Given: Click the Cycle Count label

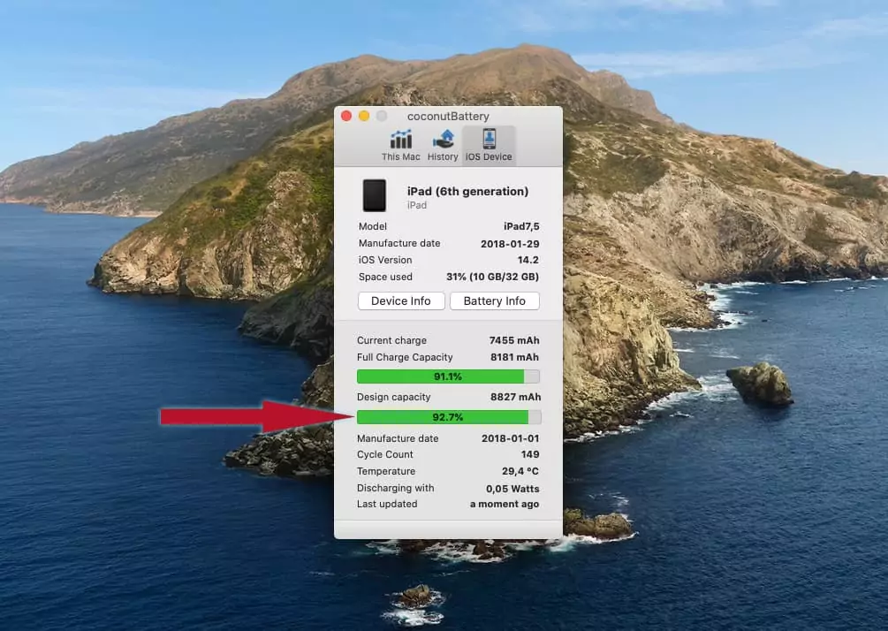Looking at the screenshot, I should coord(385,454).
